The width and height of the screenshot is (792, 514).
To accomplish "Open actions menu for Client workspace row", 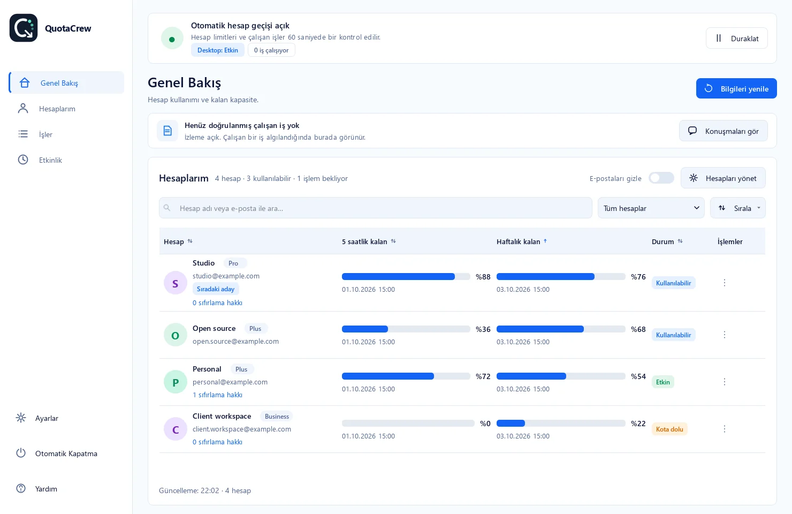I will click(725, 429).
